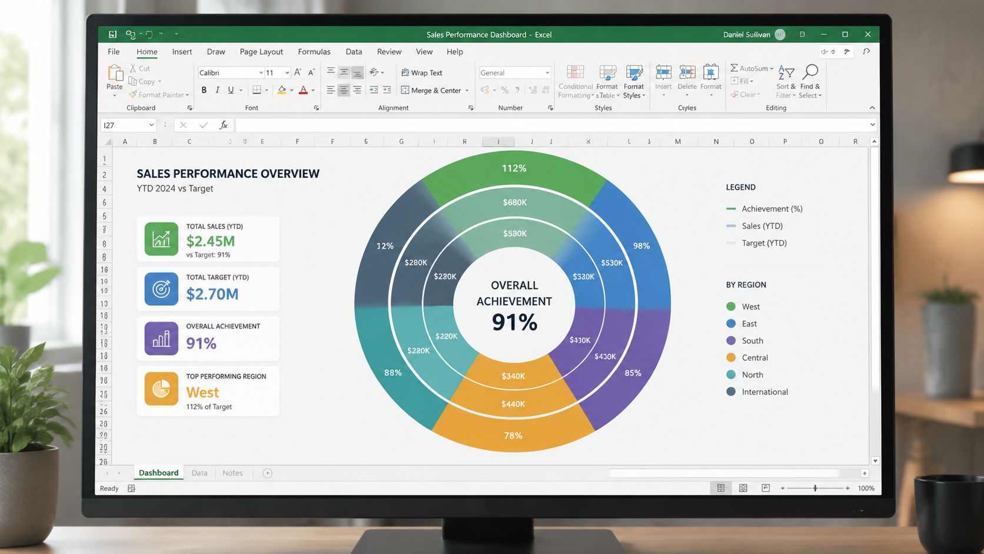Screen dimensions: 984x554
Task: Switch to the Insert ribbon tab
Action: tap(182, 52)
